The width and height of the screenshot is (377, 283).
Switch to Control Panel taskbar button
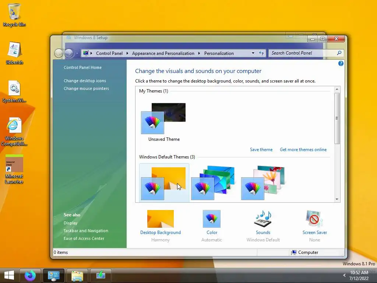(x=54, y=275)
